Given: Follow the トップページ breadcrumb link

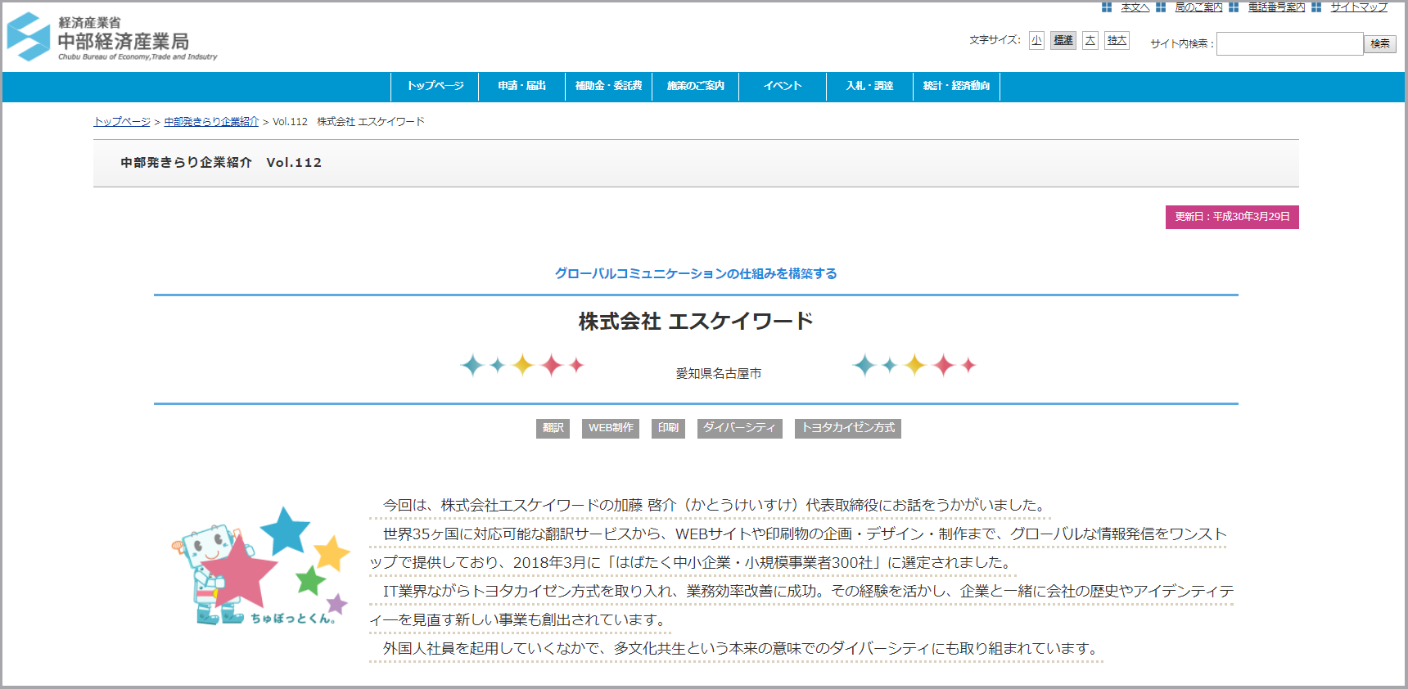Looking at the screenshot, I should coord(122,122).
